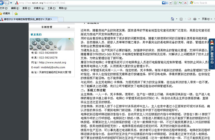Click the Home house icon
The image size is (215, 140).
coord(172,19)
